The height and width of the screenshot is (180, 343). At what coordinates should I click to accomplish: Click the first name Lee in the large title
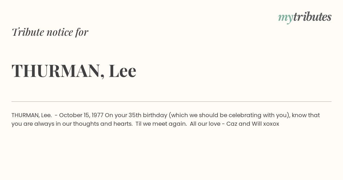123,71
